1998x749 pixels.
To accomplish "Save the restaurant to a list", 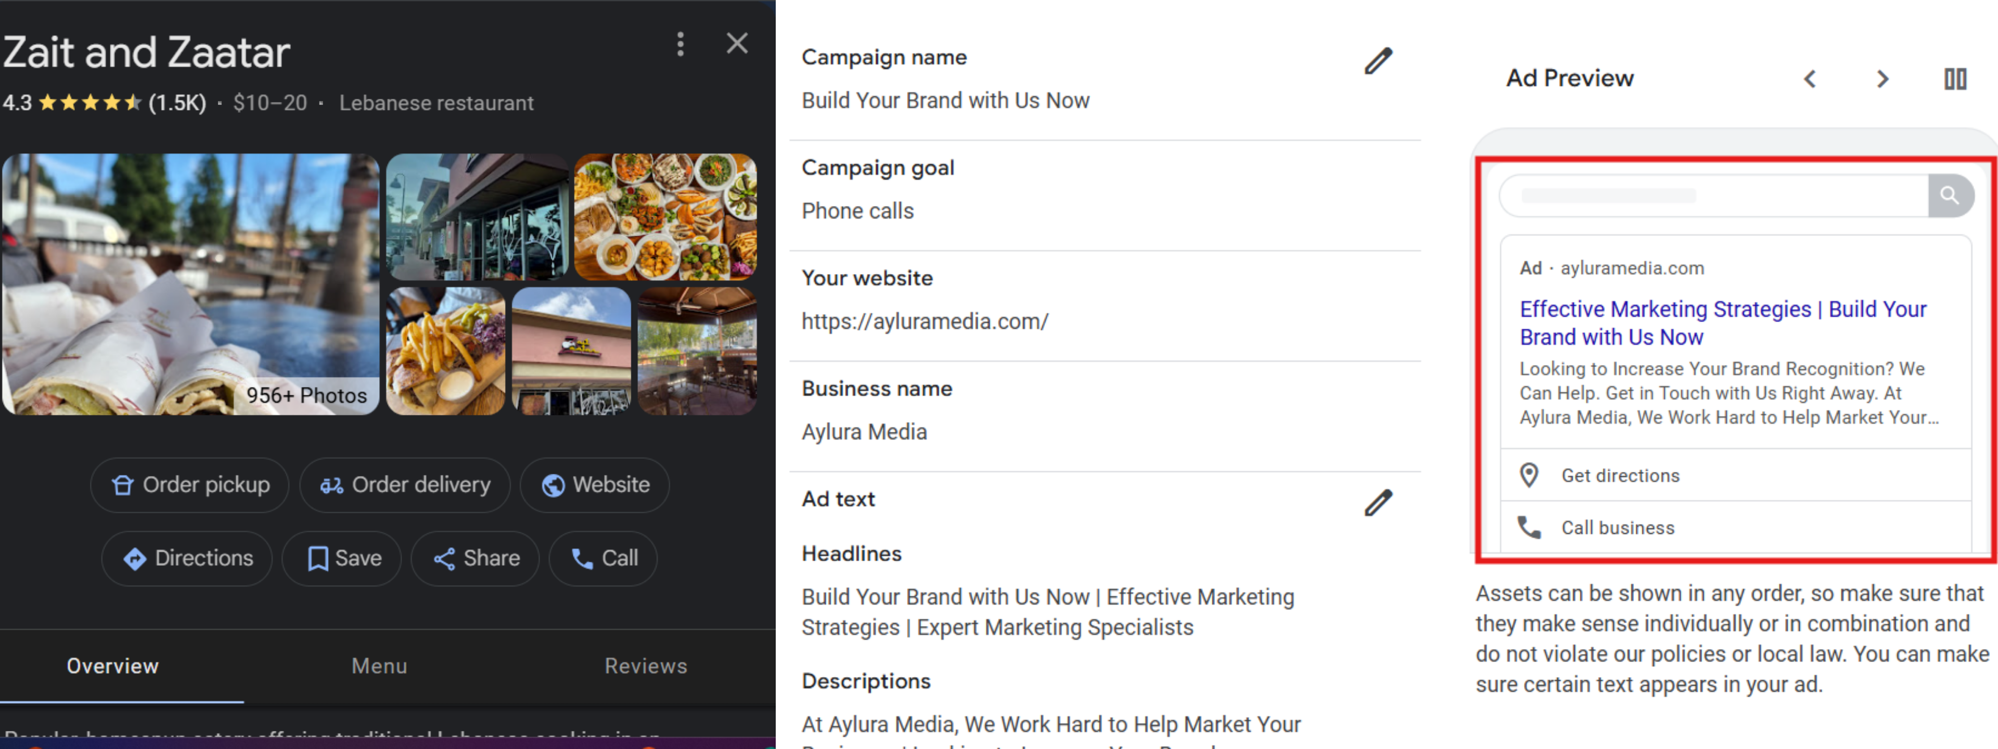I will point(342,558).
